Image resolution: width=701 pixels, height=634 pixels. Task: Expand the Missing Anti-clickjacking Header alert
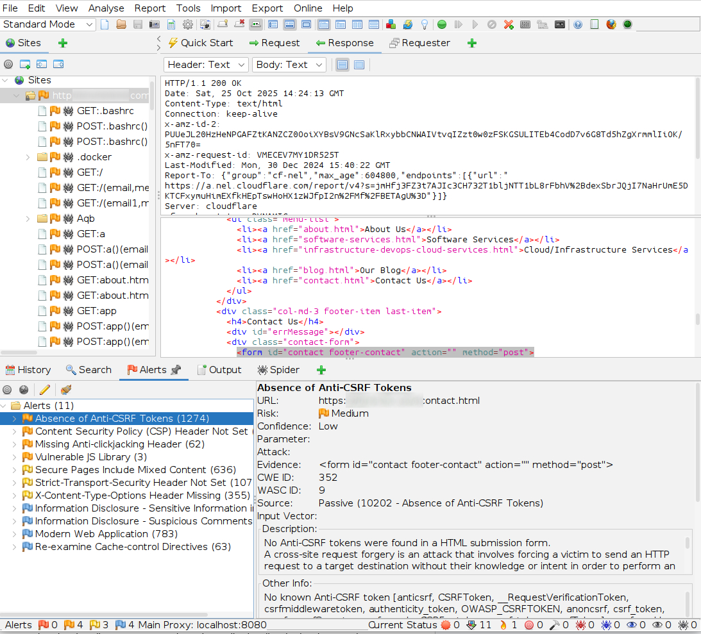pos(15,444)
